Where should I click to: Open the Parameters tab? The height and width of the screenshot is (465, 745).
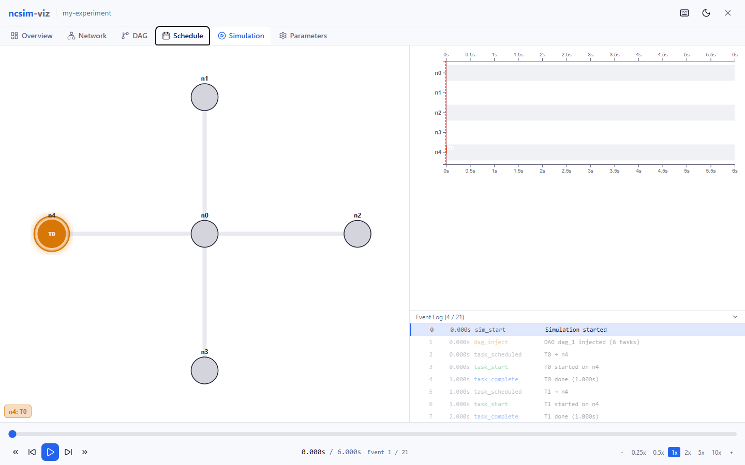tap(303, 36)
